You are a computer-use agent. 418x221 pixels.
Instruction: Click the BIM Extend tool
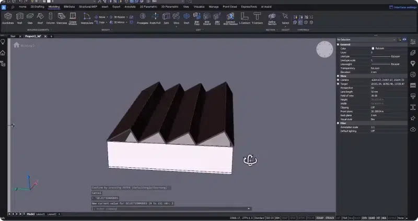tap(207, 19)
